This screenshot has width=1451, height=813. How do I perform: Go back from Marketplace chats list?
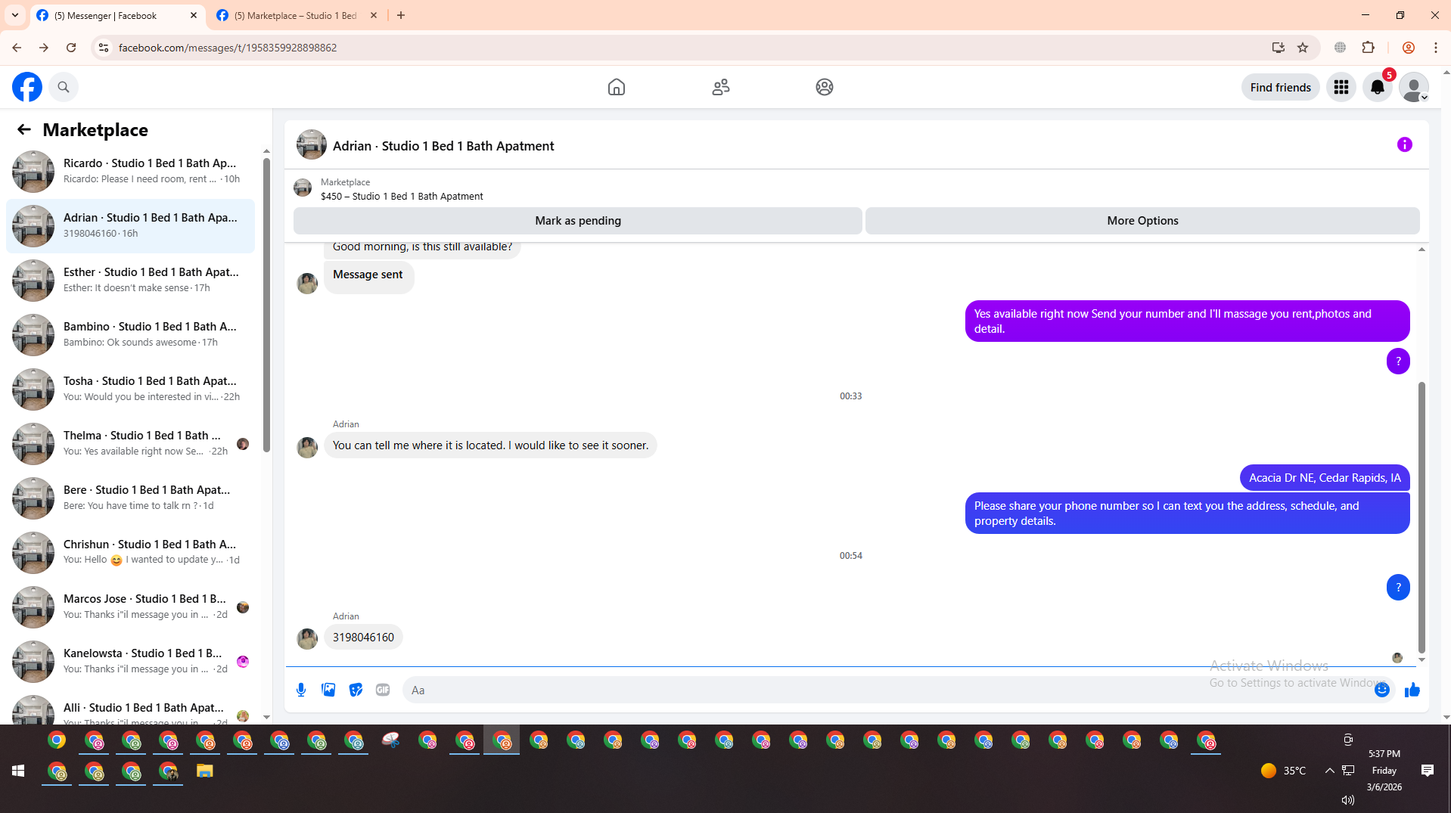pyautogui.click(x=24, y=129)
